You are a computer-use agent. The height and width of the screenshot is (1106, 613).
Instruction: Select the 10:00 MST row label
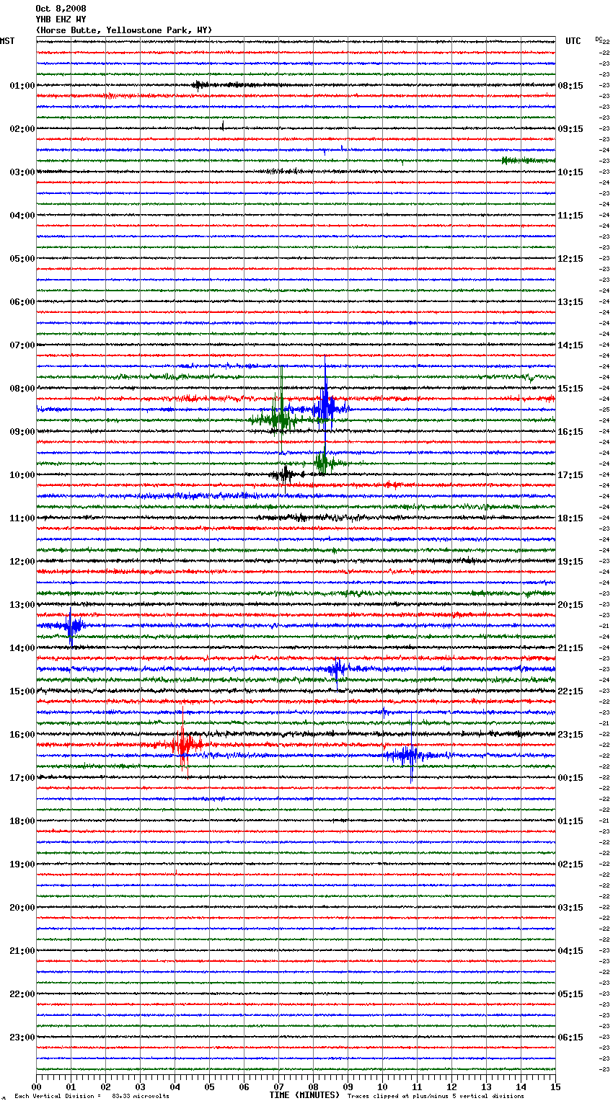coord(22,475)
